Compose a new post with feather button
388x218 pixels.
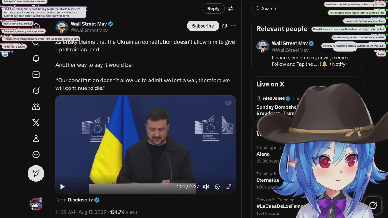36,173
